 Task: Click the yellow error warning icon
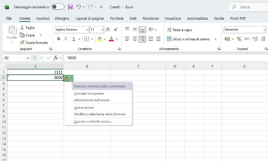tap(67, 79)
